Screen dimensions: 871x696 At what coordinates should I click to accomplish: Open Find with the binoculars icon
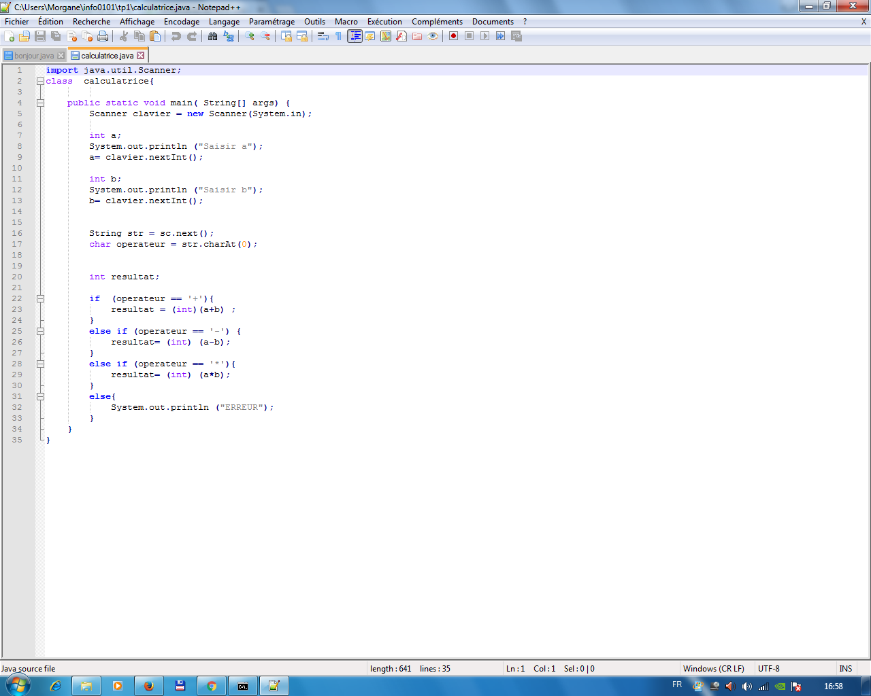pos(212,36)
